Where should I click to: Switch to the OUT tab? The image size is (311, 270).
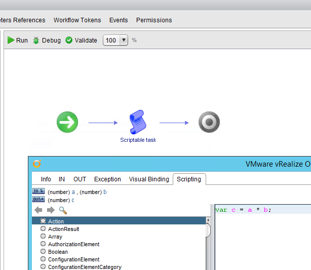[x=80, y=179]
